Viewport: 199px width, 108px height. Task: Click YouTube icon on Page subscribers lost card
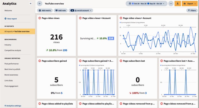(121, 61)
